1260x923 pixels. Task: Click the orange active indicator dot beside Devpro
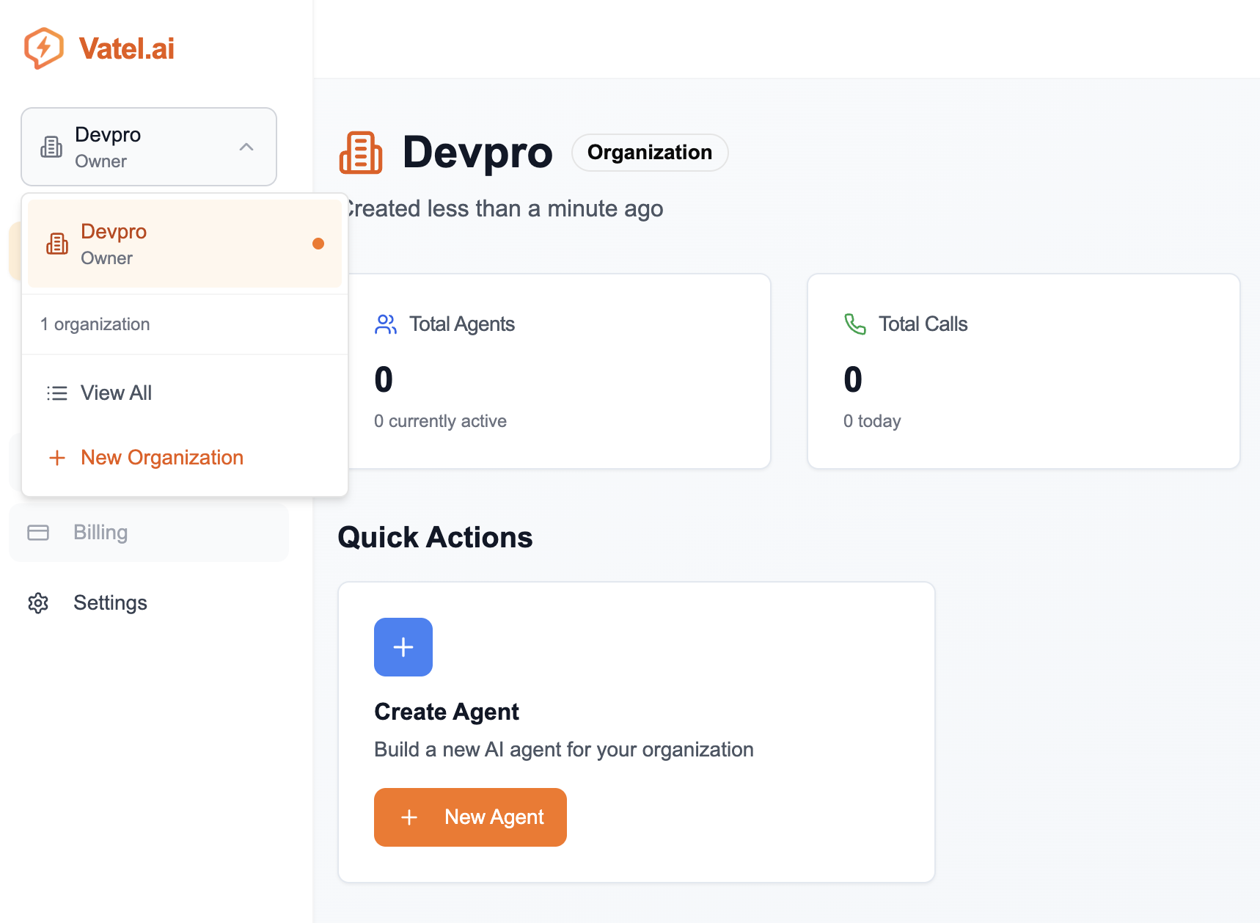click(318, 243)
